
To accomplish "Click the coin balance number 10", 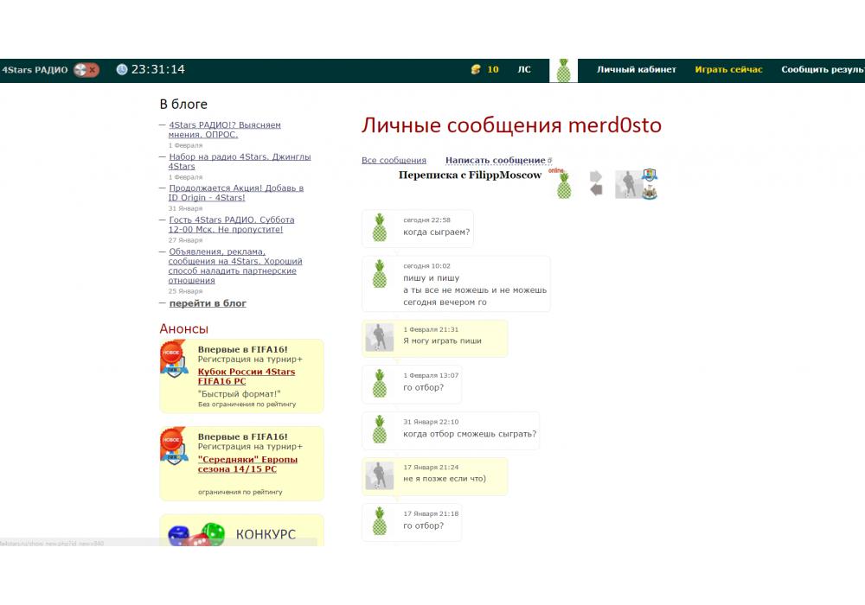I will click(x=493, y=69).
